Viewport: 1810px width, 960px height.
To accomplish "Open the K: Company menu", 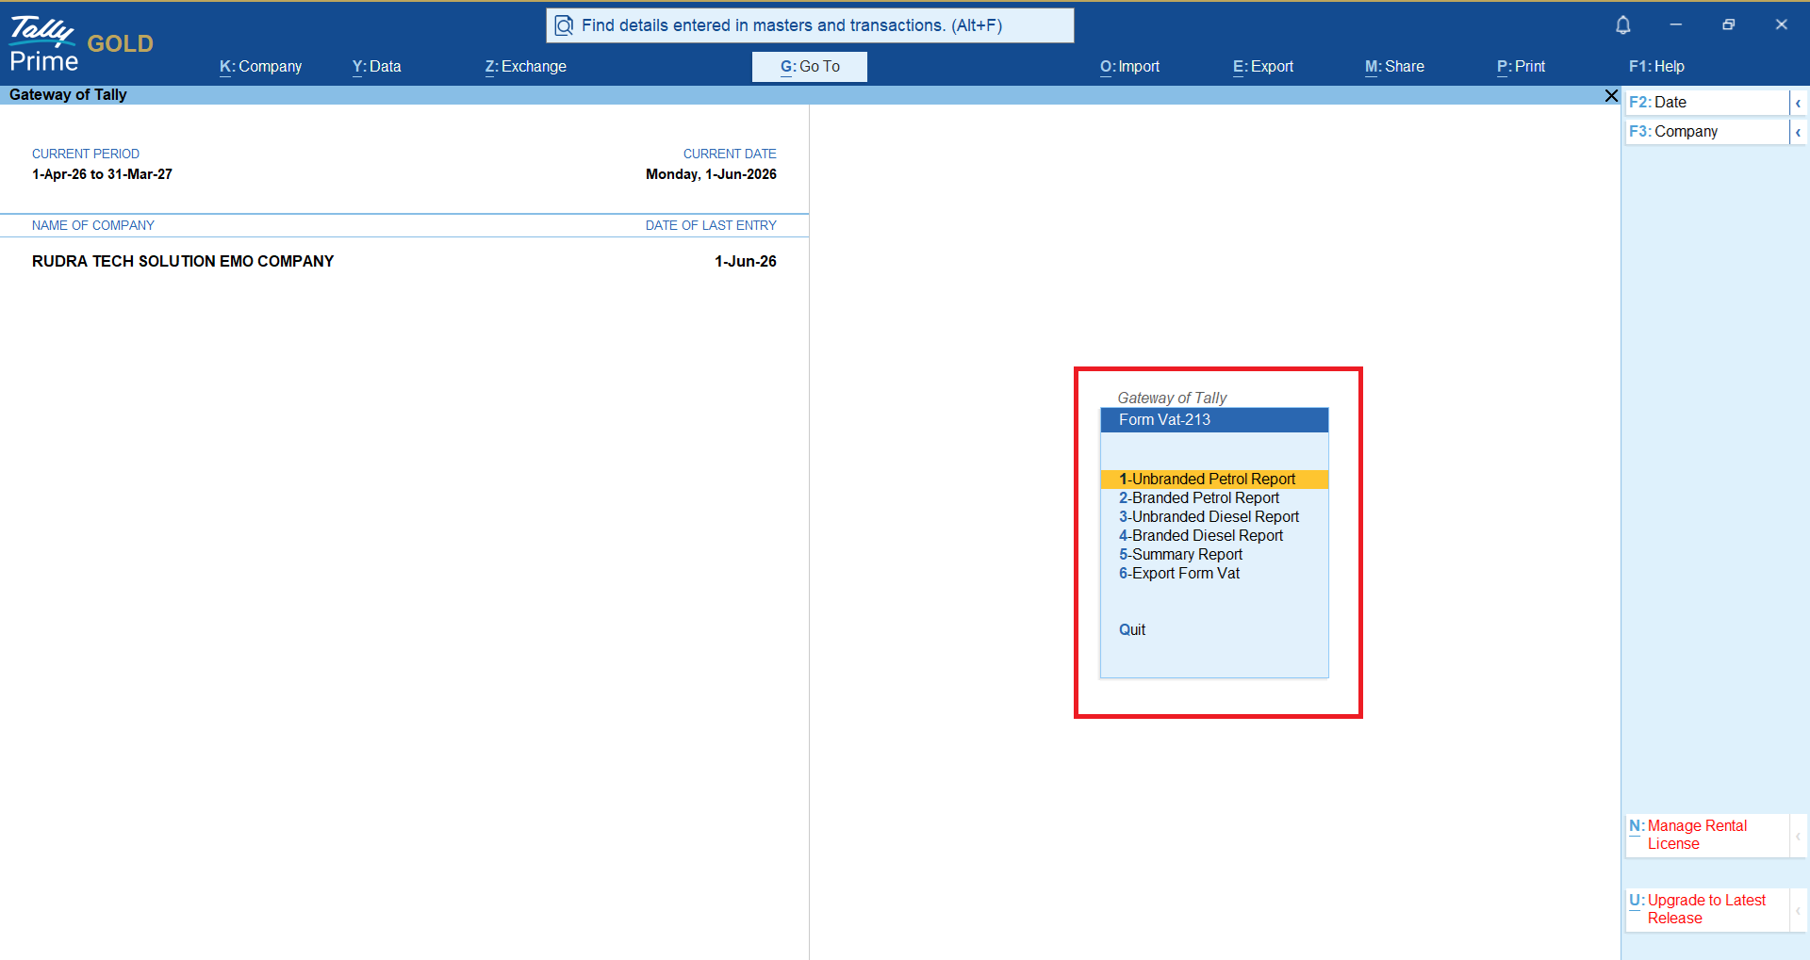I will pyautogui.click(x=260, y=67).
